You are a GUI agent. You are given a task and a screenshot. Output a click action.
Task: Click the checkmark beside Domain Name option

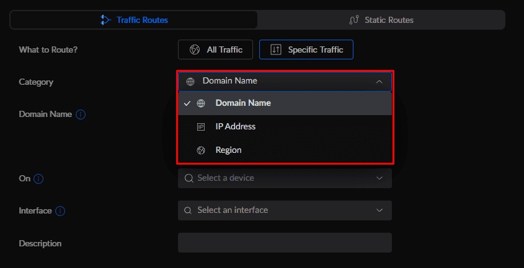[x=187, y=103]
